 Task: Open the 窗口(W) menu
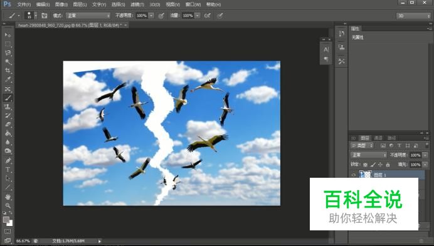pos(193,4)
